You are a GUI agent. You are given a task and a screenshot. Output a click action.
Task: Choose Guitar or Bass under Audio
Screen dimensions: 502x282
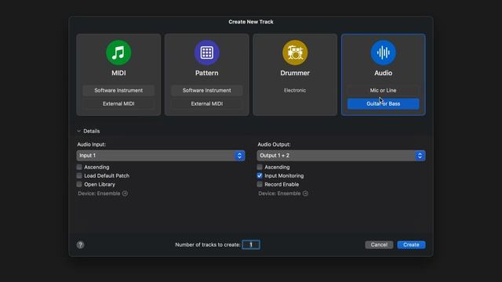[x=384, y=103]
